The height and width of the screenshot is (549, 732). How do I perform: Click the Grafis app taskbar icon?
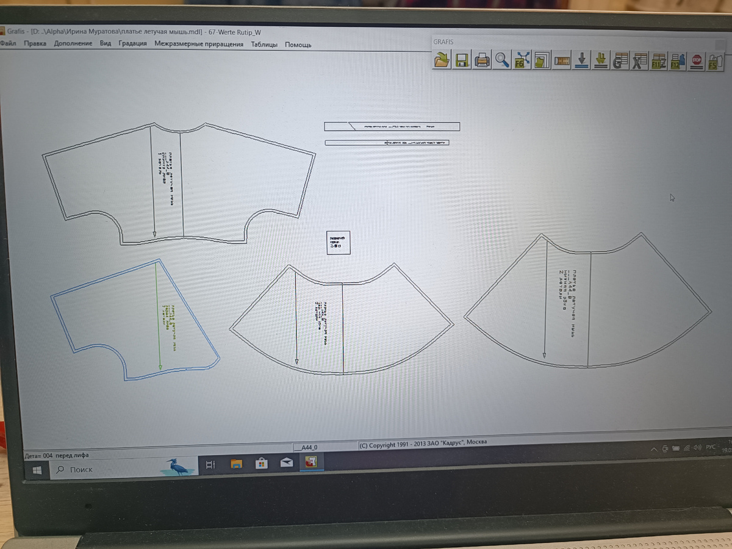coord(311,462)
